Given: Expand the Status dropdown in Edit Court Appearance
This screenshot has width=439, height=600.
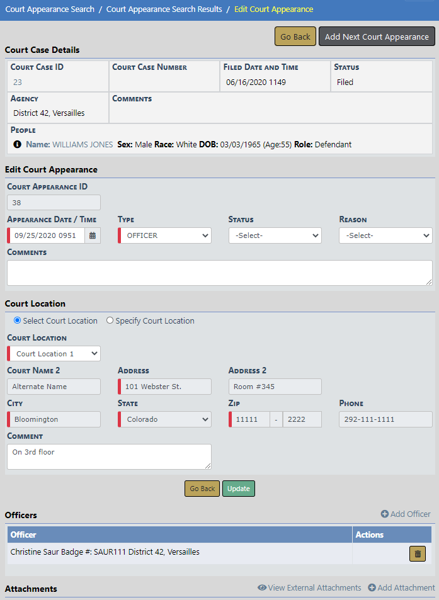Looking at the screenshot, I should click(x=275, y=235).
